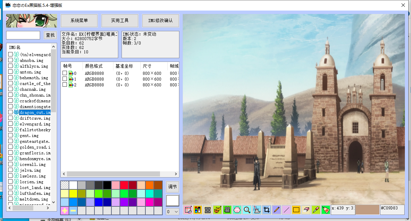The image size is (411, 221).
Task: Open the 实用工具 utilities menu
Action: [x=120, y=21]
